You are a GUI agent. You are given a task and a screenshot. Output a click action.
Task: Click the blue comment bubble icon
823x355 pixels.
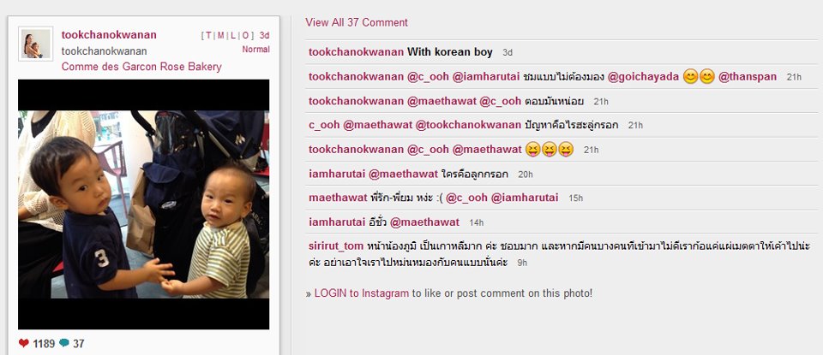[64, 344]
